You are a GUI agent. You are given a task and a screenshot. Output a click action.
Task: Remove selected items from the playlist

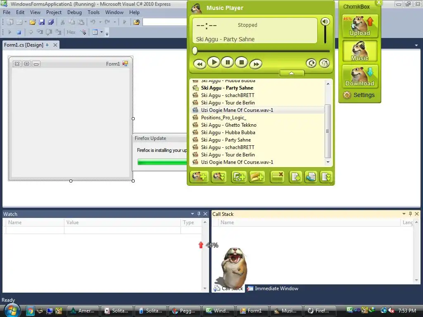point(277,177)
